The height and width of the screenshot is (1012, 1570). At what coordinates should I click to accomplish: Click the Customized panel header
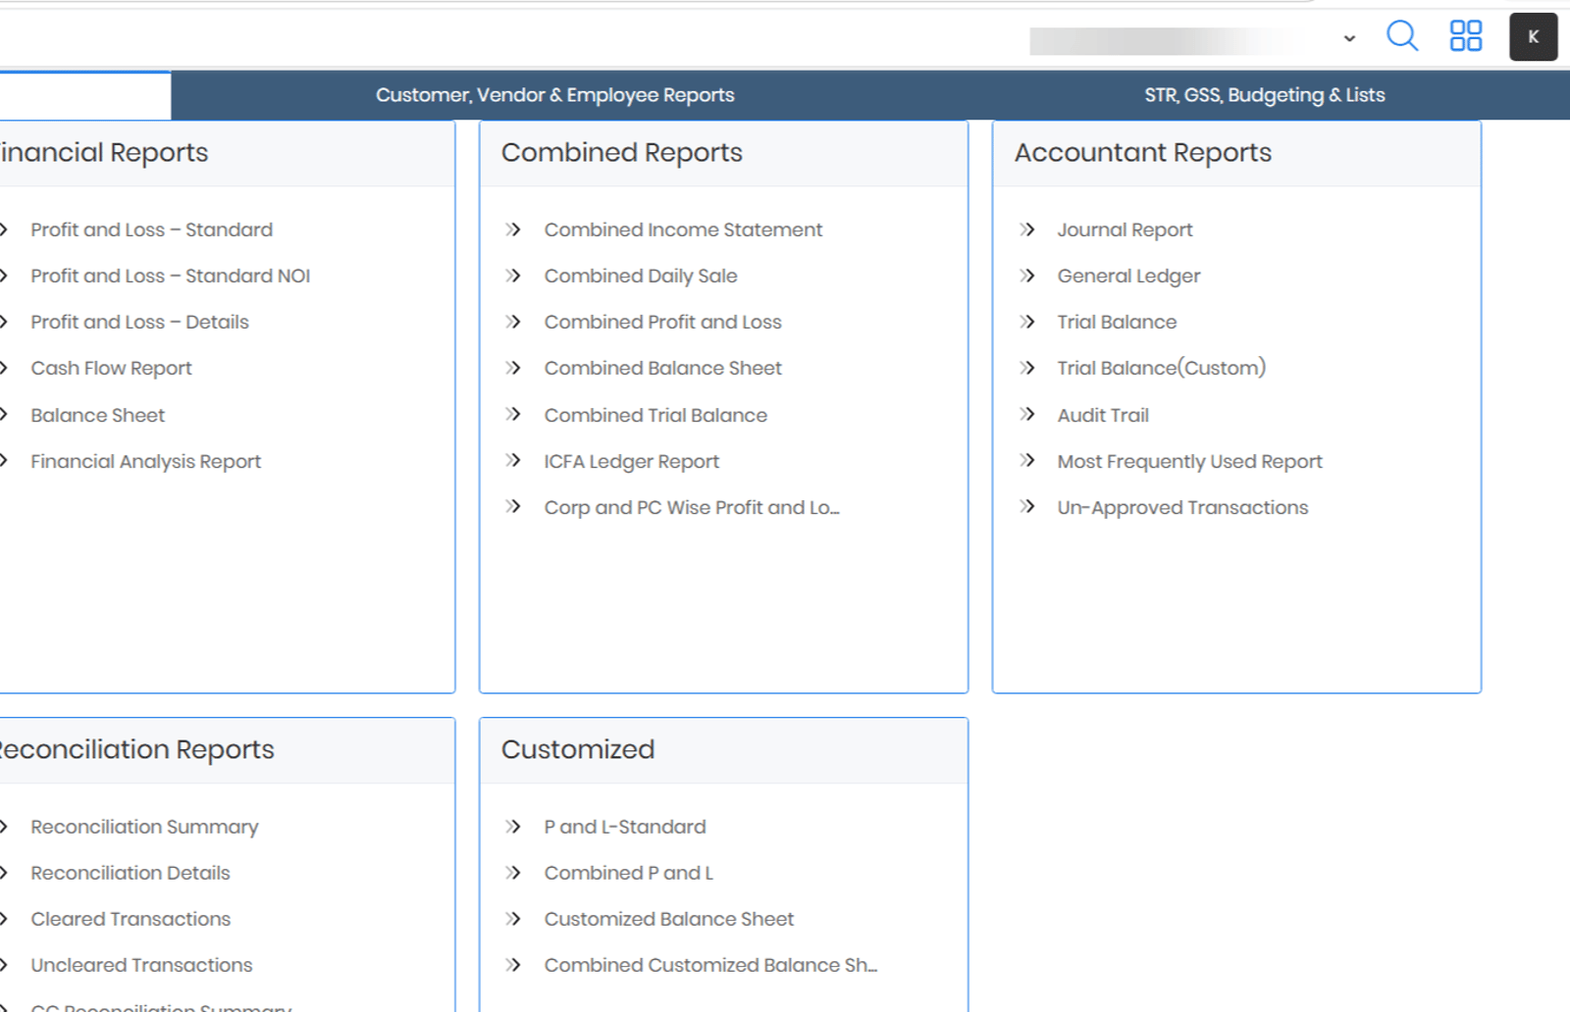pos(724,750)
